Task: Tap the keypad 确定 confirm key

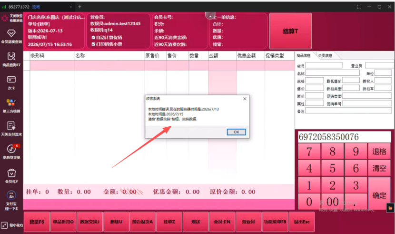Action: coord(379,193)
